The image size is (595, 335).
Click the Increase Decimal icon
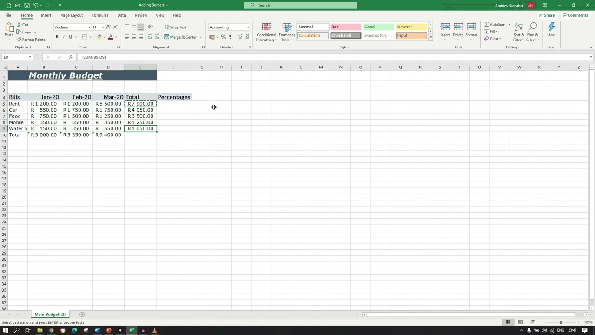pyautogui.click(x=240, y=37)
